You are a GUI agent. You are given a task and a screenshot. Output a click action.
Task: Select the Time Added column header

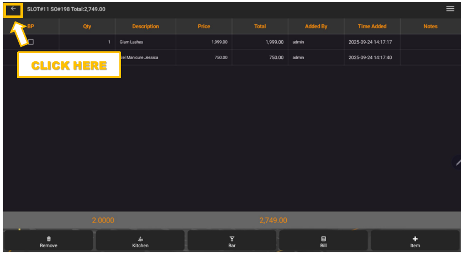tap(372, 26)
